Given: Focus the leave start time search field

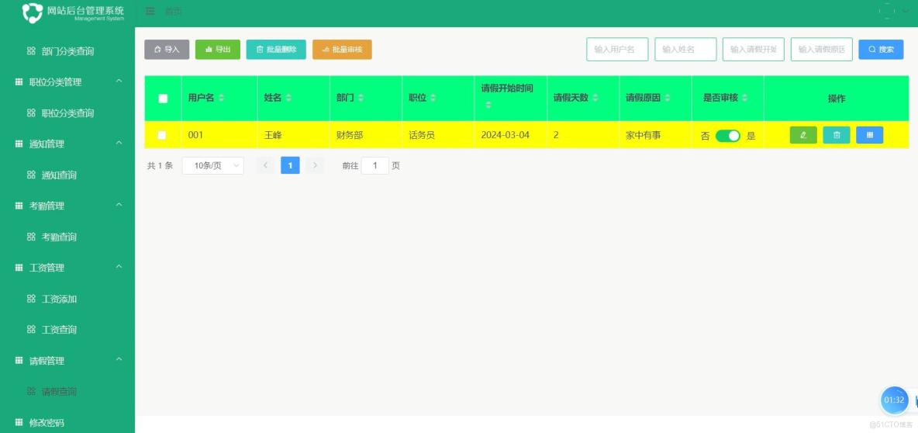Looking at the screenshot, I should tap(754, 50).
